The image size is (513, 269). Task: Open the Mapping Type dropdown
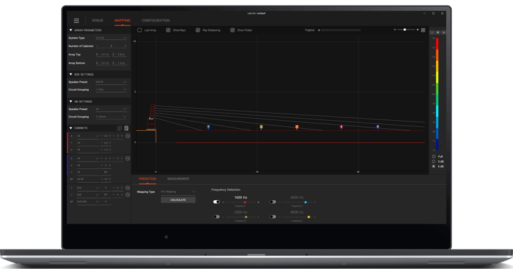178,192
